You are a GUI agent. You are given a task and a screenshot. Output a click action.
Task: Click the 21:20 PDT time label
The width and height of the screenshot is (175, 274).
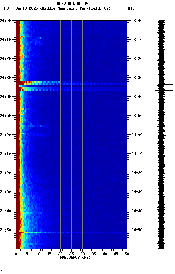(5, 173)
